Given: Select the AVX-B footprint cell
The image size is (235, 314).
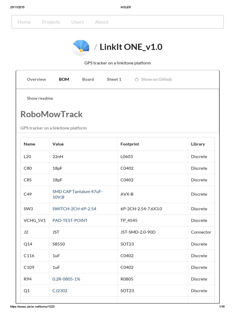Looking at the screenshot, I should [153, 194].
